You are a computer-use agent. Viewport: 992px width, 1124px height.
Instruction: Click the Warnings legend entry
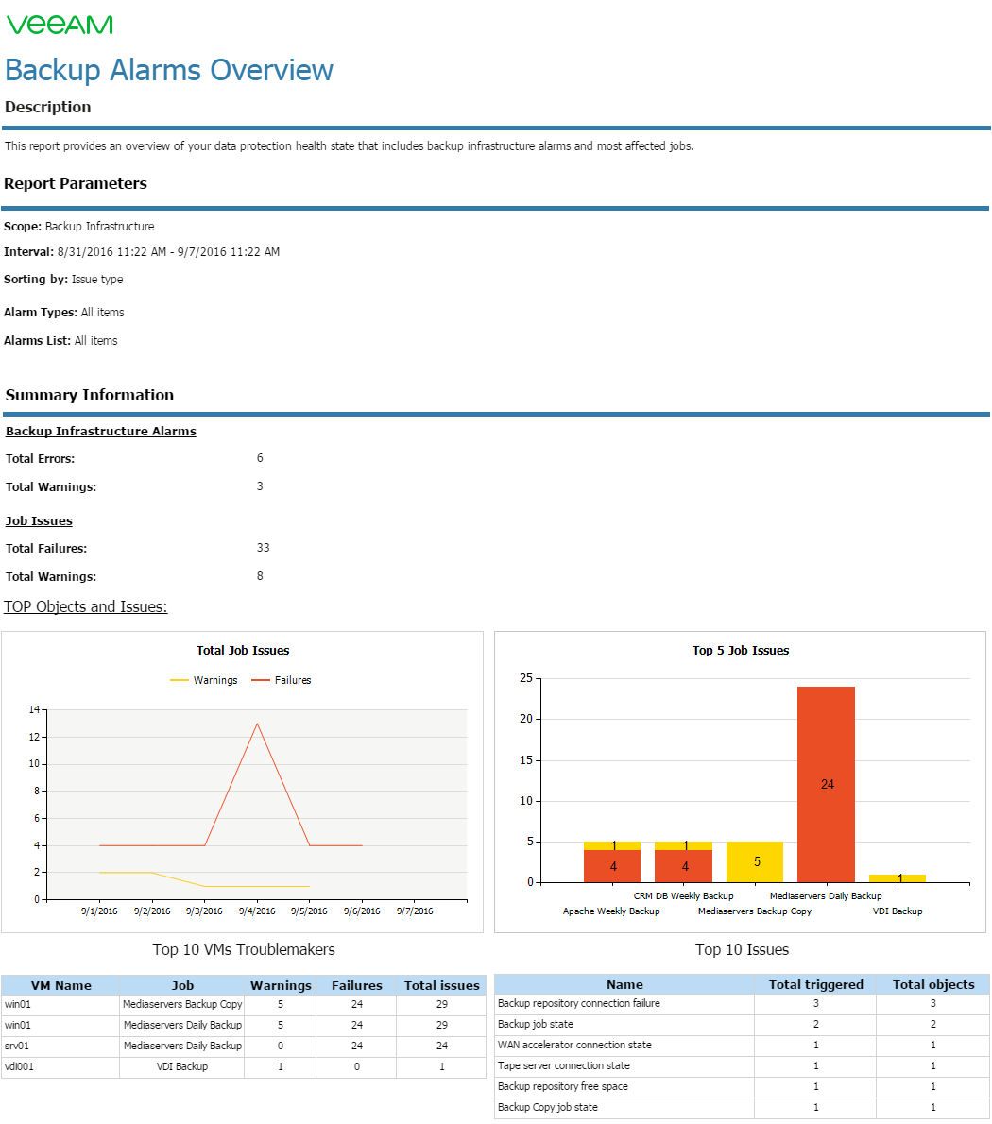(204, 680)
